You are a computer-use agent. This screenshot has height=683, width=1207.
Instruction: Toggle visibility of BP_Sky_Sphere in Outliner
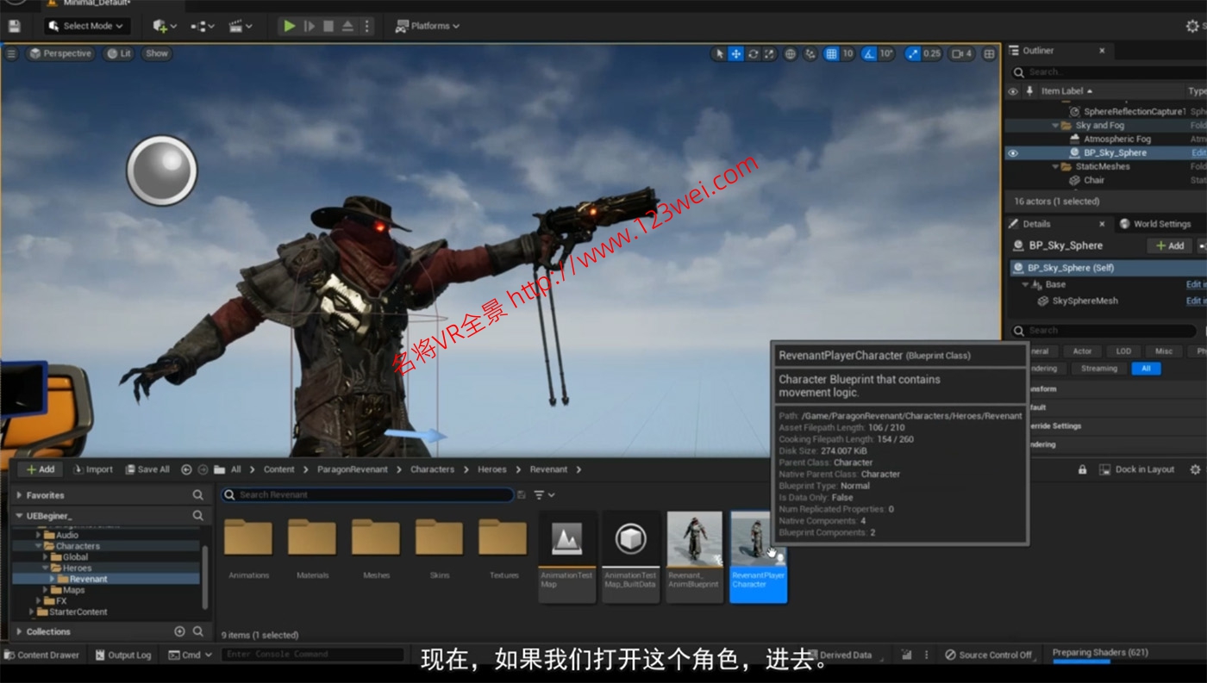click(x=1012, y=152)
